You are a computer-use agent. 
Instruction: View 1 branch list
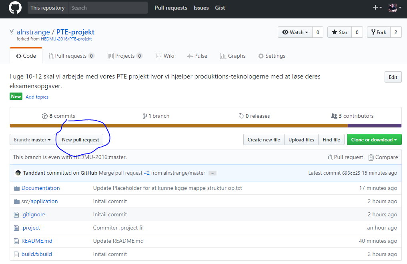[156, 116]
